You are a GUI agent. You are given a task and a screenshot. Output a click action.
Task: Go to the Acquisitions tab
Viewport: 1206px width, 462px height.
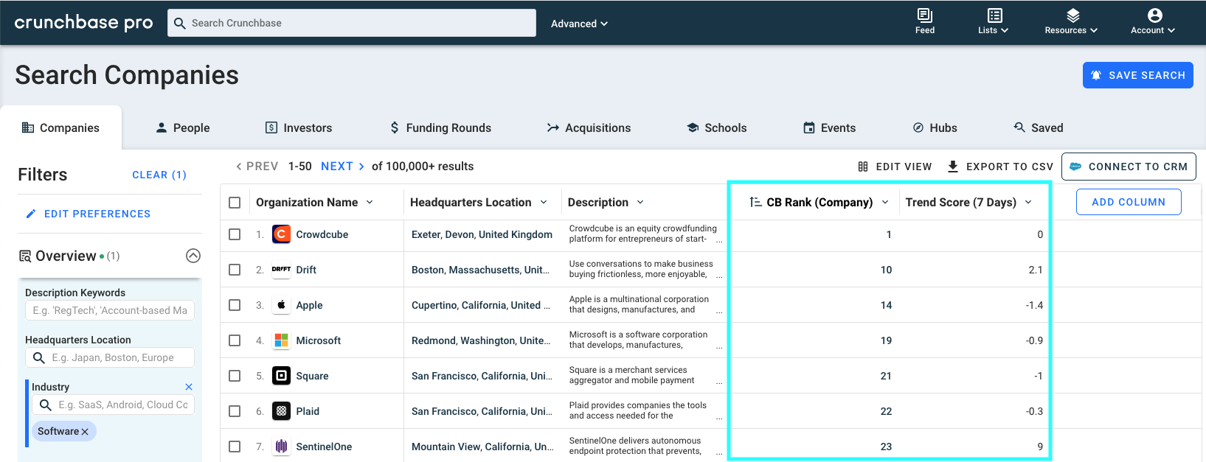click(x=589, y=127)
